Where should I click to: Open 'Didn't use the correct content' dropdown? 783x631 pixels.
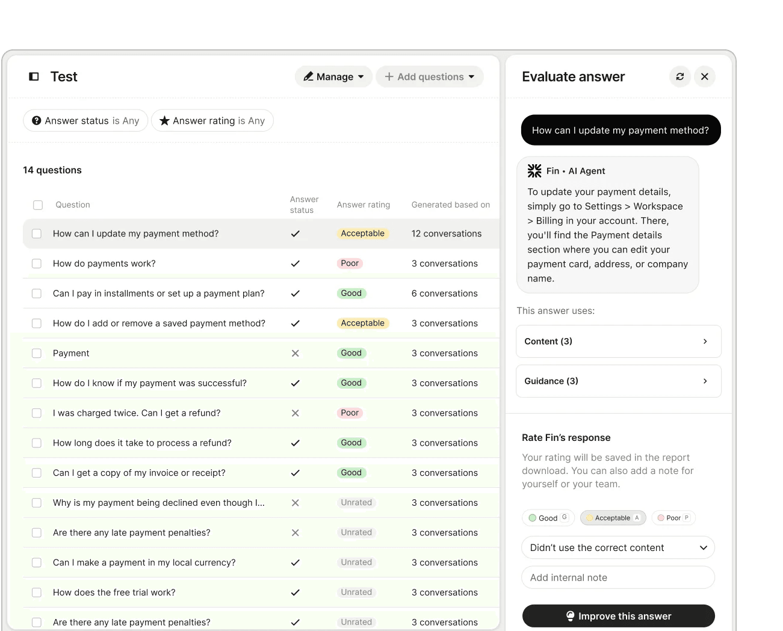(617, 547)
